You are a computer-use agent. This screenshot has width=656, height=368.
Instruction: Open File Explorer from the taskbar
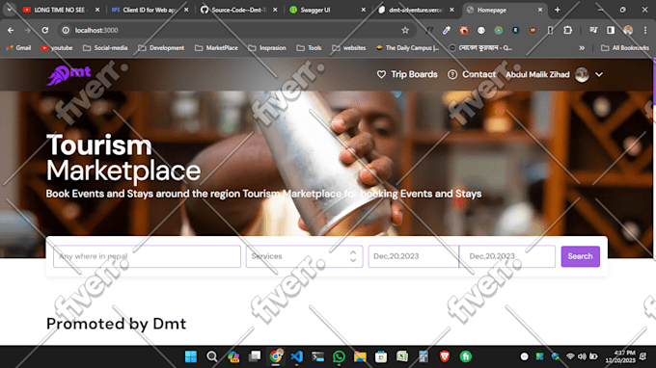pos(360,356)
